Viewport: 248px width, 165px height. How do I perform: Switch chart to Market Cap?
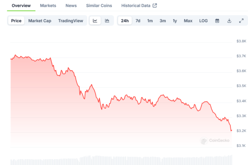pos(40,21)
